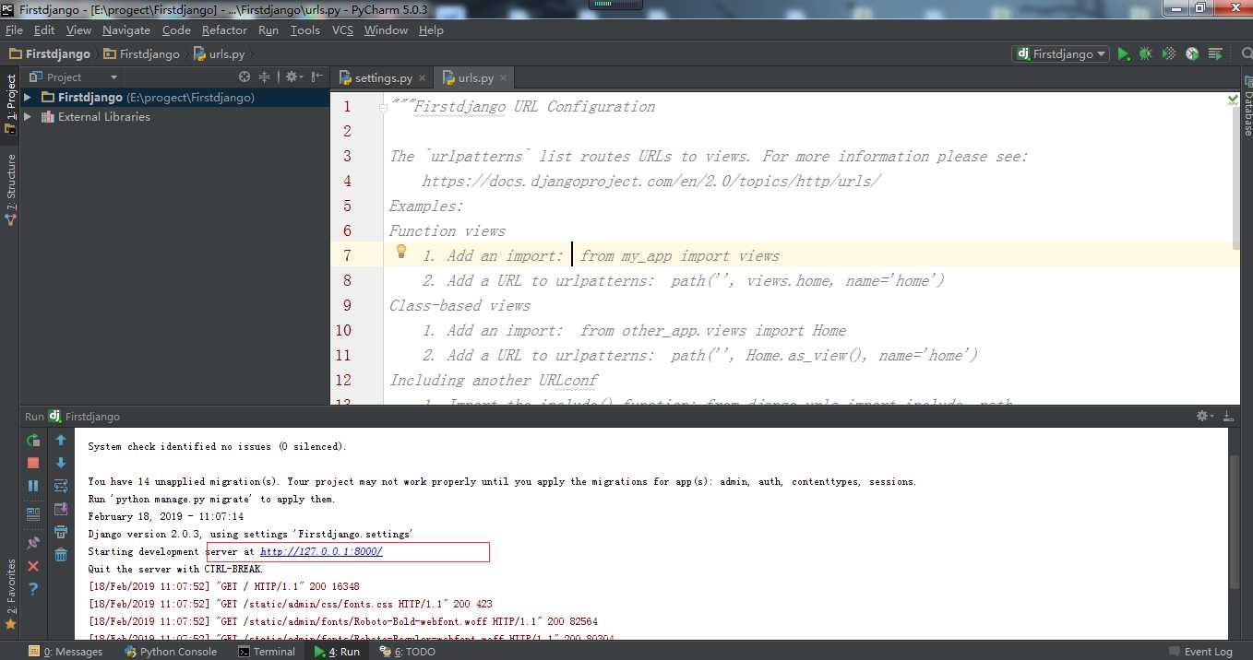The width and height of the screenshot is (1253, 660).
Task: Hide the Project tool window
Action: click(316, 77)
